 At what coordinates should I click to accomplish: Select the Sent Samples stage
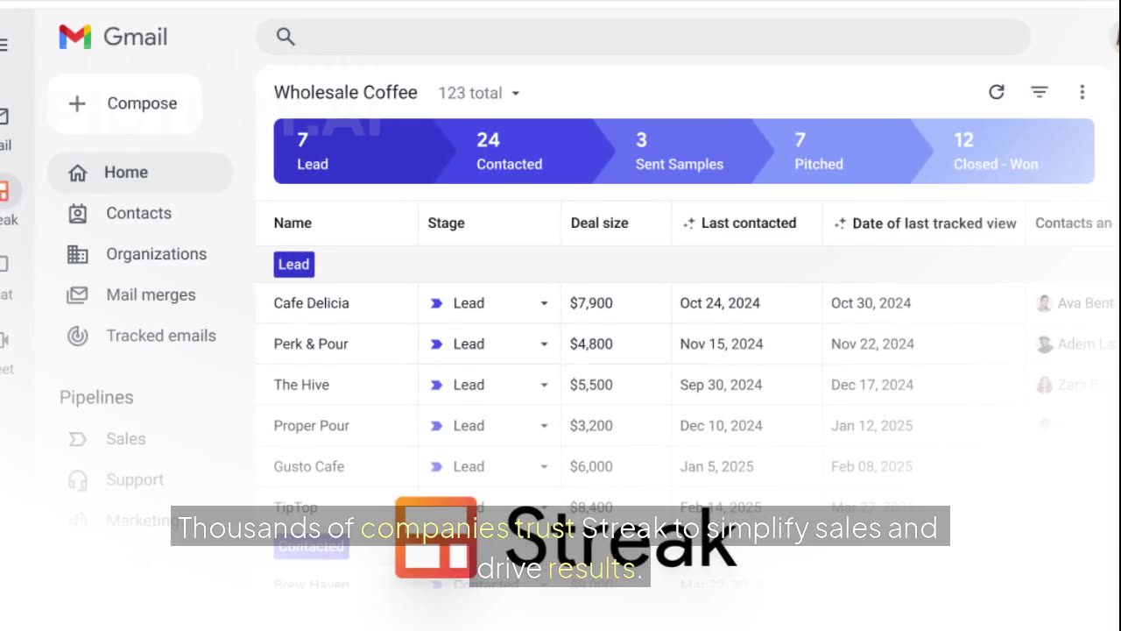(x=683, y=152)
